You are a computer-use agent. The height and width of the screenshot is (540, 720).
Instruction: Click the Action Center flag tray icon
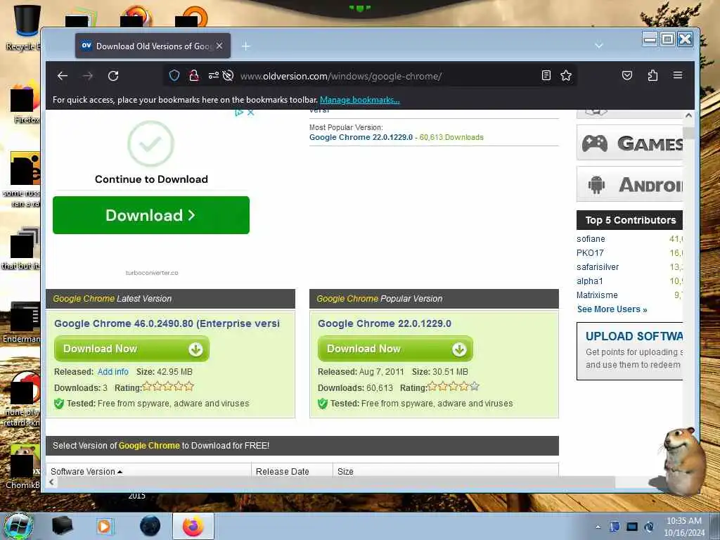615,527
